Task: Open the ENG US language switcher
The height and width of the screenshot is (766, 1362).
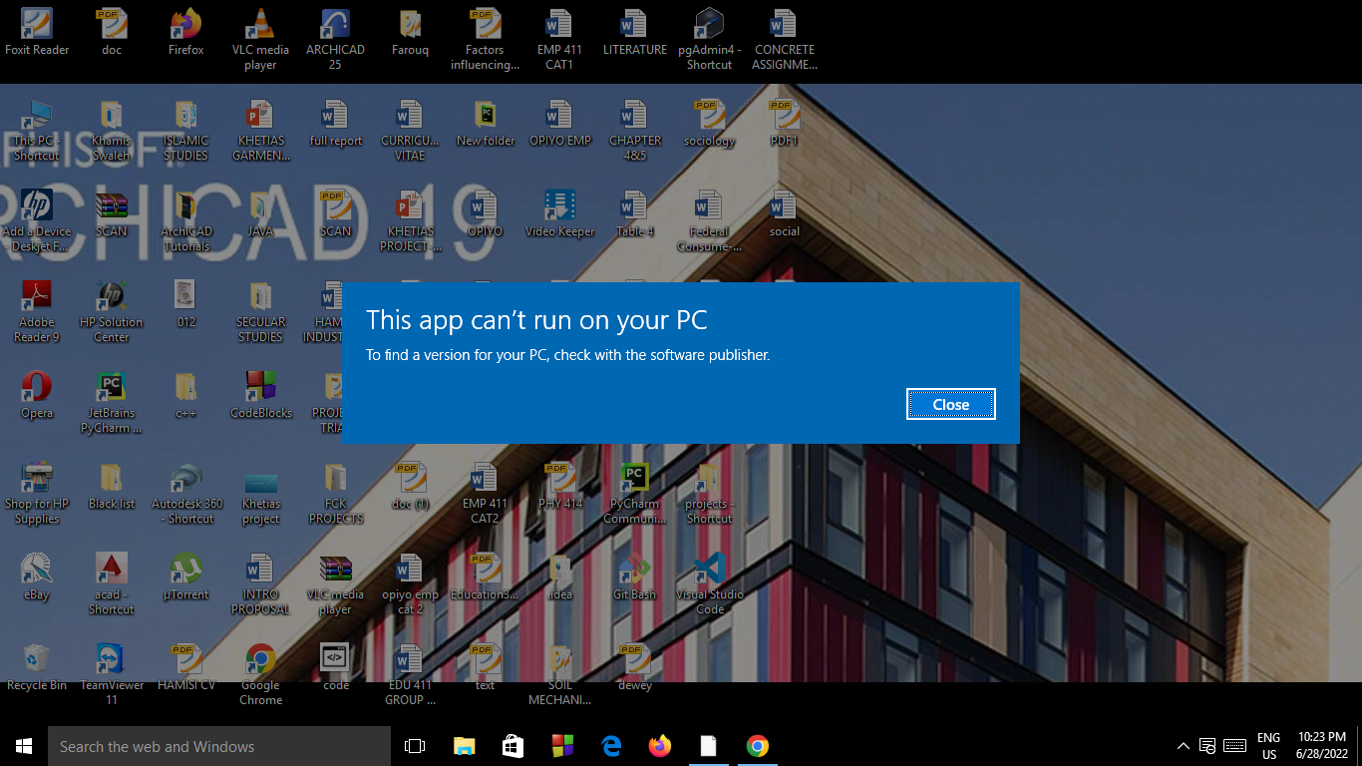Action: point(1268,746)
